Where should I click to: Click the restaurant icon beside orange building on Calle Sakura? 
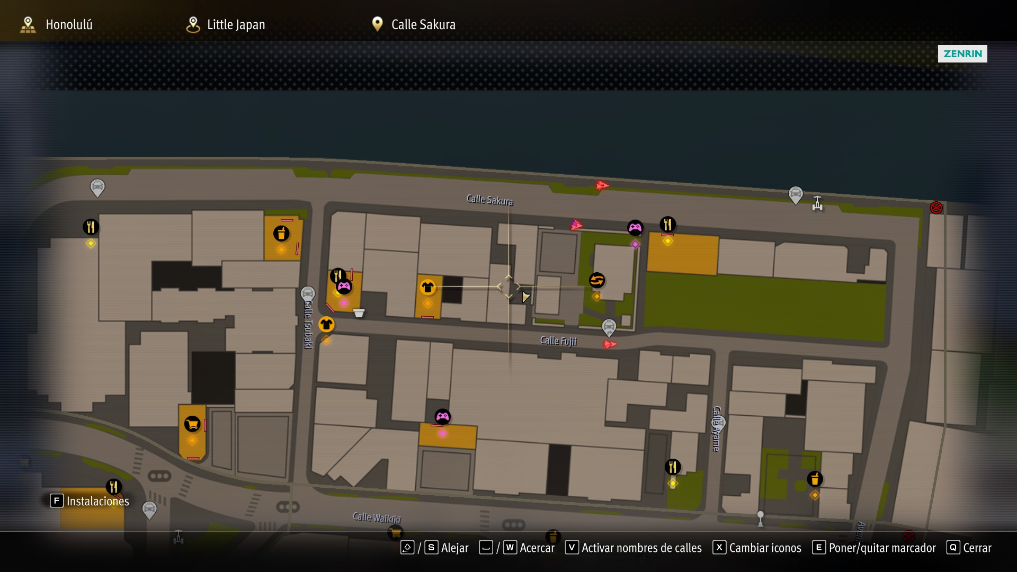667,225
